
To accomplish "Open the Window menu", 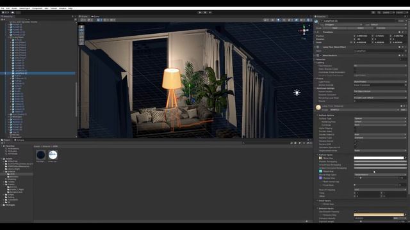I will [x=63, y=8].
